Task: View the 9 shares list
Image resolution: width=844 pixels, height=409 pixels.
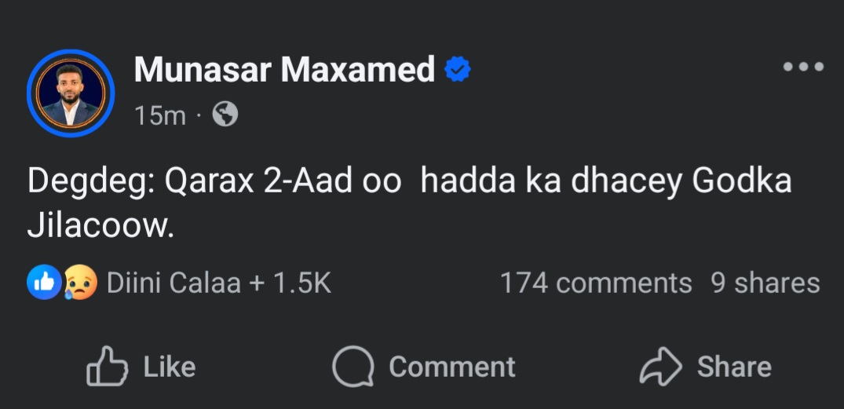Action: [765, 283]
